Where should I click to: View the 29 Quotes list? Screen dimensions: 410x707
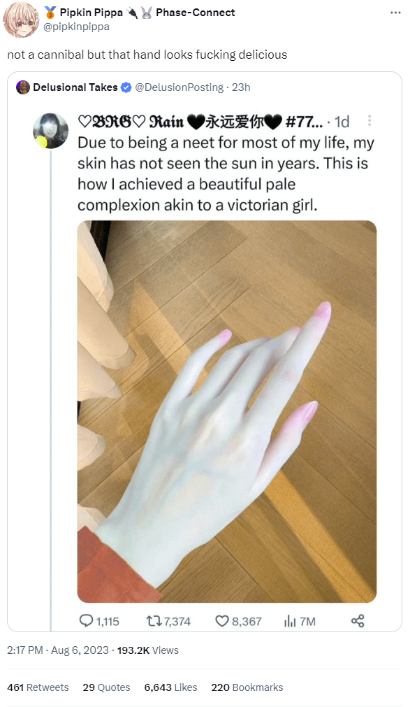coord(106,687)
